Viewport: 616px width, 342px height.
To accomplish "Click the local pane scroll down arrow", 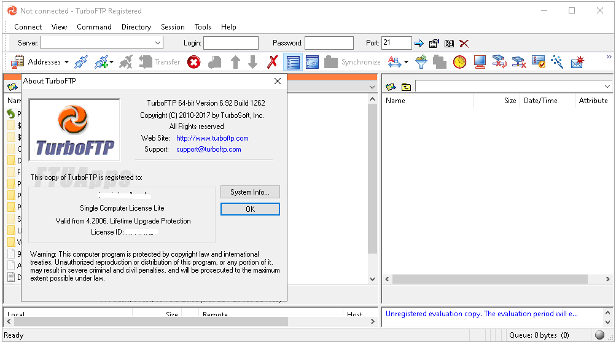I will point(372,279).
